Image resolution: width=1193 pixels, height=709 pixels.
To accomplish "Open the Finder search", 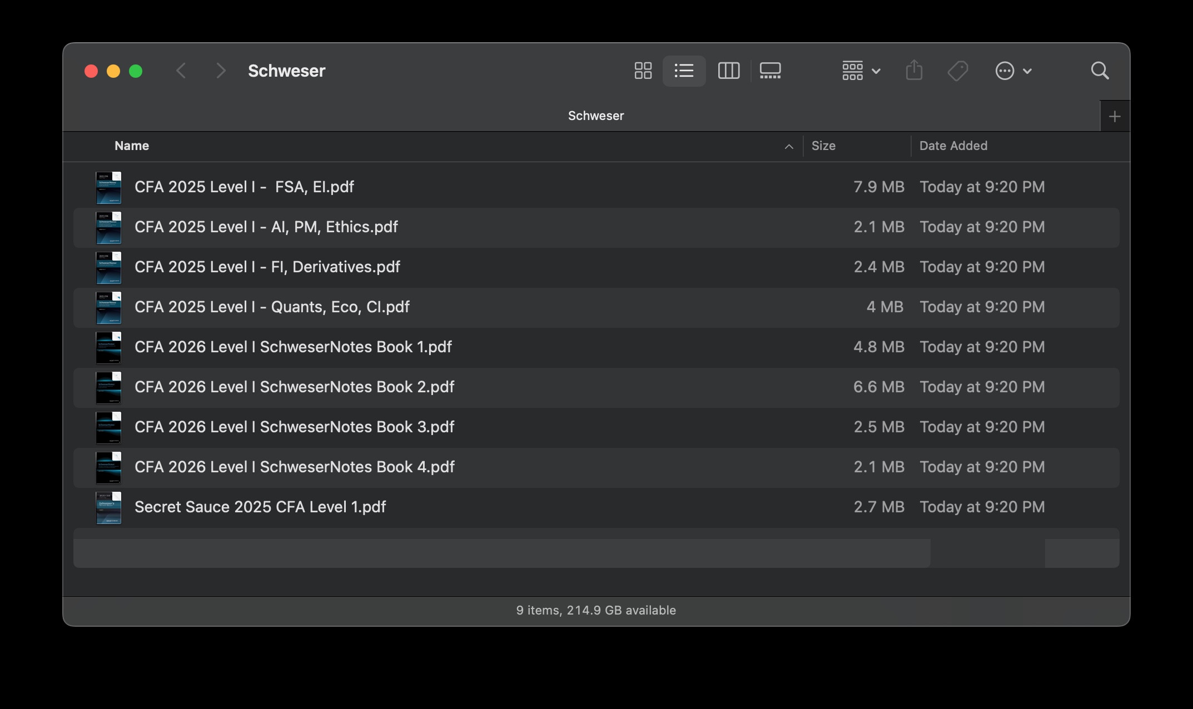I will click(1100, 71).
